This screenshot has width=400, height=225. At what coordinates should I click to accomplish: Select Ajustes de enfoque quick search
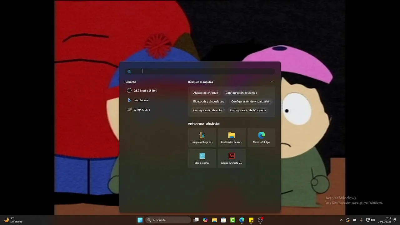[x=206, y=93]
